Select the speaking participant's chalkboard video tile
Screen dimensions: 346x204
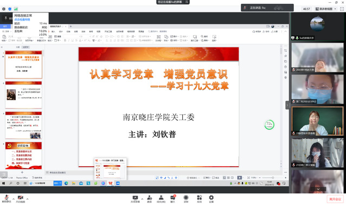[x=317, y=121]
